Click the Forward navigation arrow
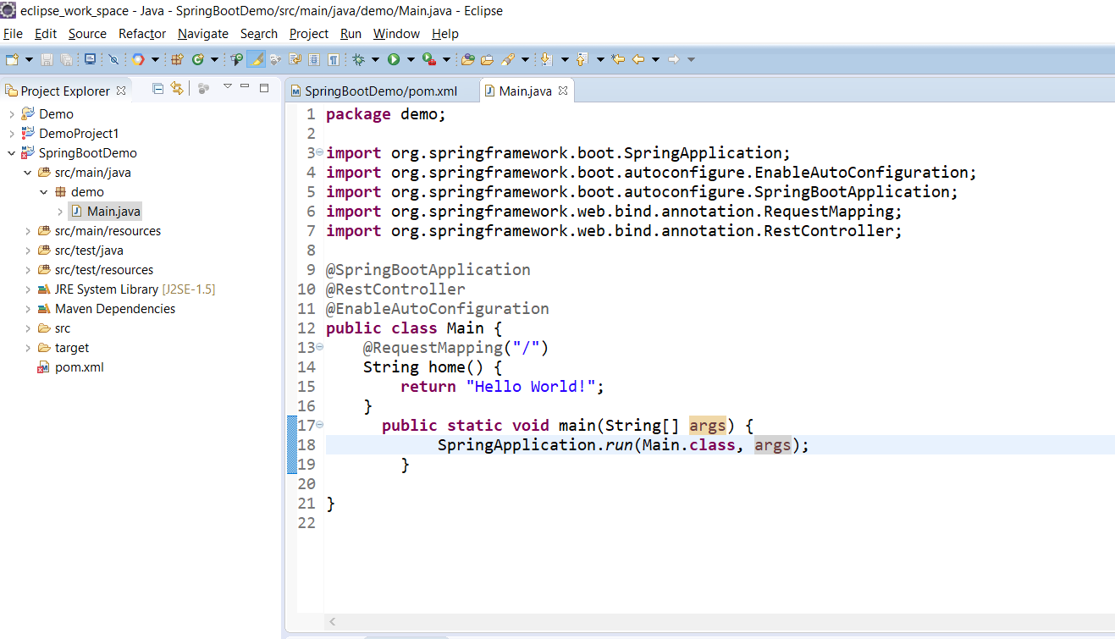 (x=674, y=59)
